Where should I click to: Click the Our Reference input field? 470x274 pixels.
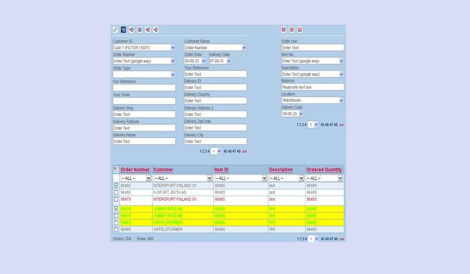144,88
